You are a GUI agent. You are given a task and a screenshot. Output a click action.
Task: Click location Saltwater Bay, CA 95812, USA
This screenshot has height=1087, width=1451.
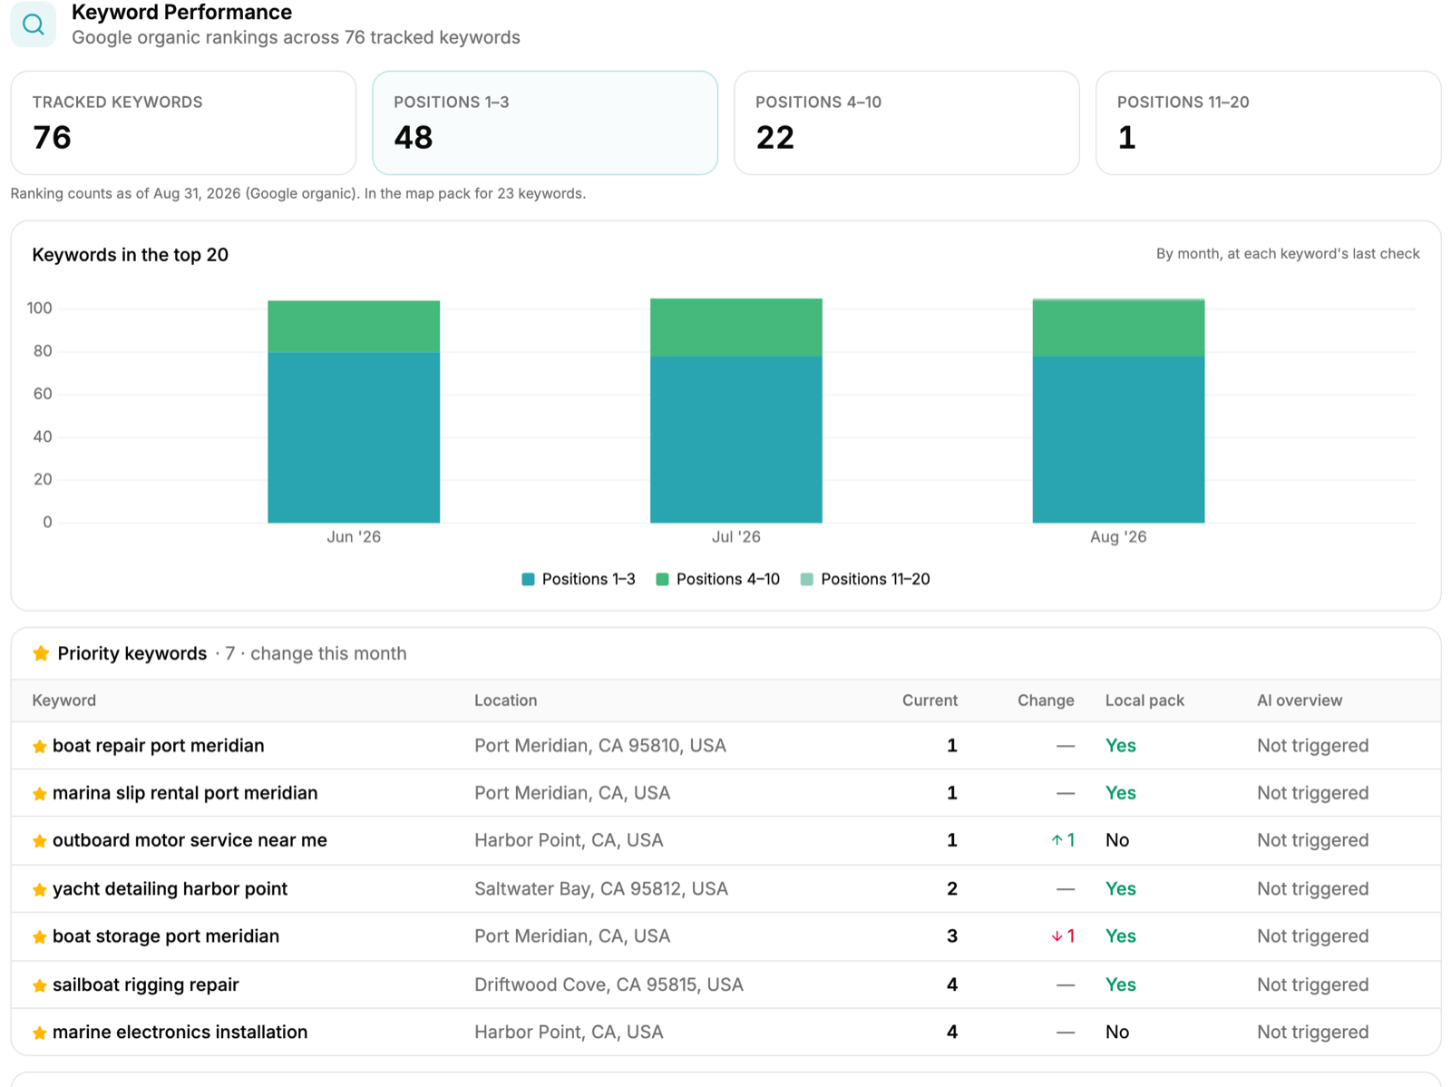tap(601, 889)
